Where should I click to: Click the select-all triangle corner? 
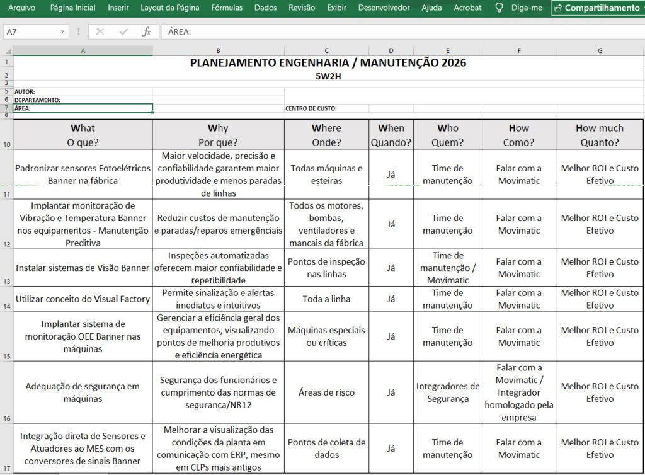[7, 51]
